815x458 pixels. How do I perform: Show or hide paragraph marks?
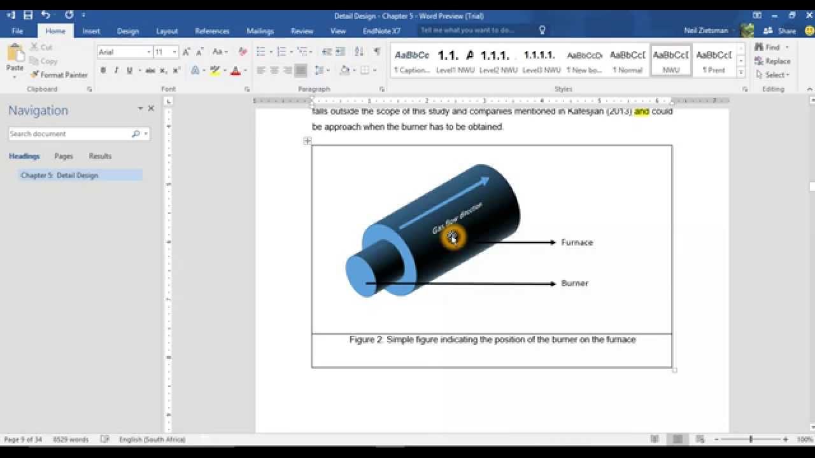pos(377,52)
